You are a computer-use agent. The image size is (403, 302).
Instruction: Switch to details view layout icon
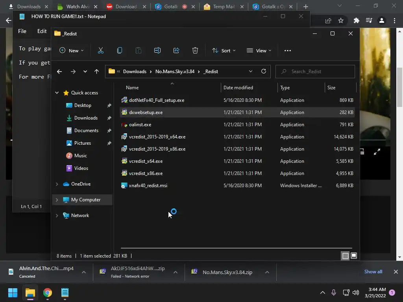(x=346, y=256)
